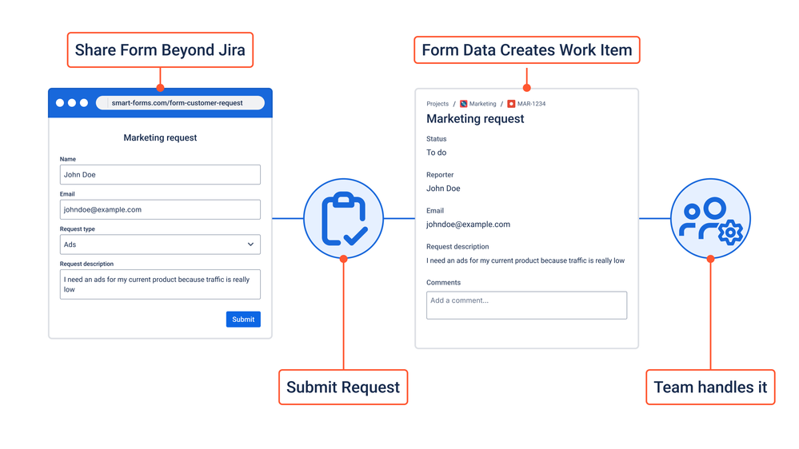Image resolution: width=799 pixels, height=449 pixels.
Task: Click the MAR-1234 issue type icon
Action: click(x=511, y=104)
